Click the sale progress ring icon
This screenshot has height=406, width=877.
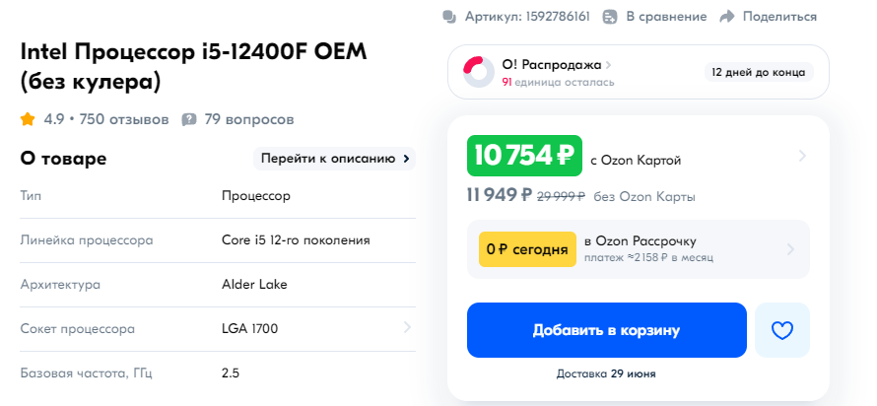479,72
